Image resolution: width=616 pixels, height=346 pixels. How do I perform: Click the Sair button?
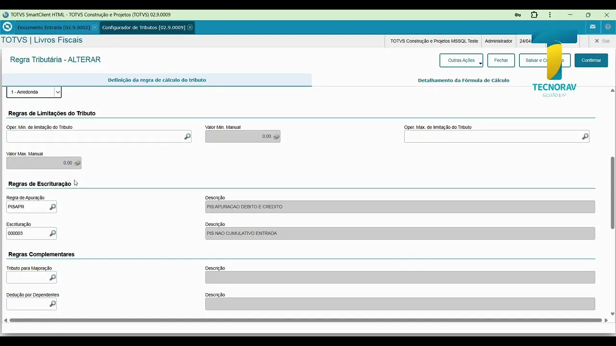[x=602, y=41]
